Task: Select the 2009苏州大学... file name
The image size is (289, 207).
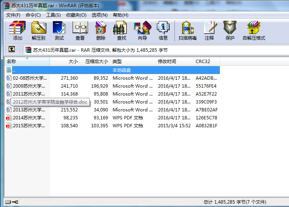Action: pyautogui.click(x=29, y=86)
